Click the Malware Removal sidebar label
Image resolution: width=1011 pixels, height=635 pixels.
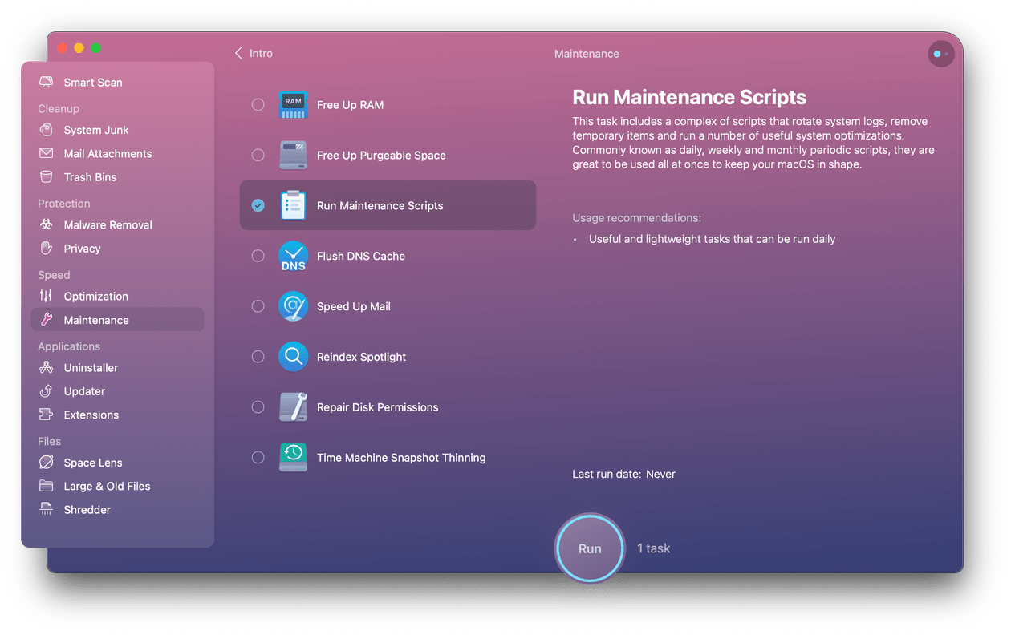(108, 225)
